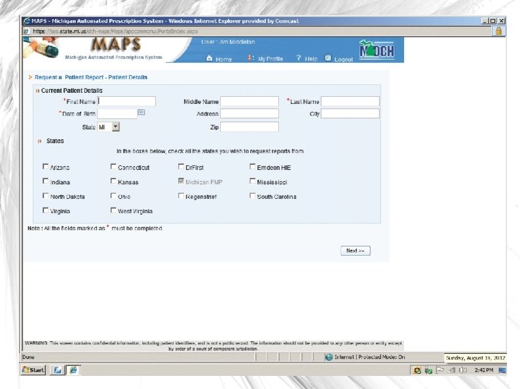
Task: Open the Date of Birth calendar picker
Action: [141, 112]
